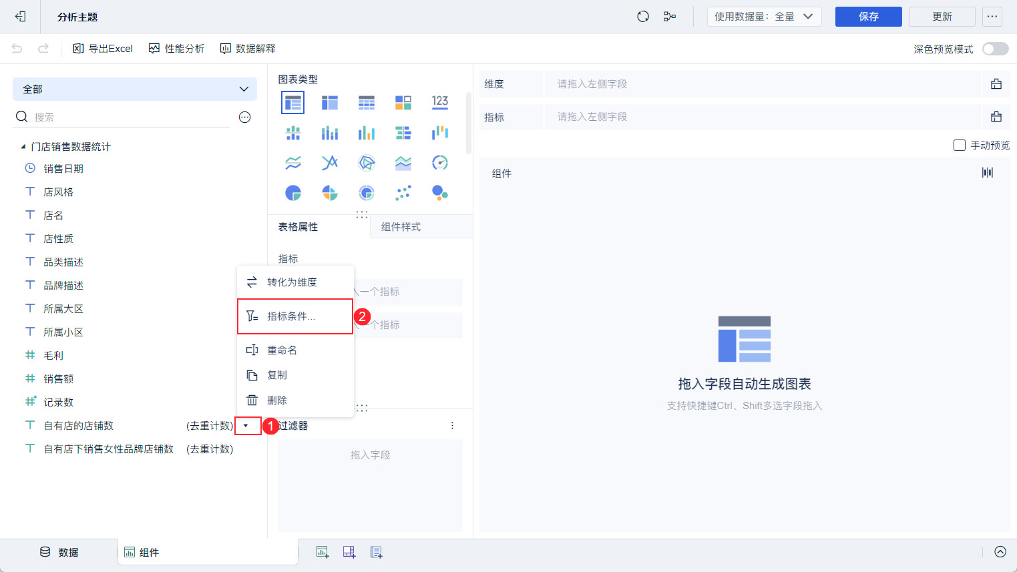Viewport: 1017px width, 572px height.
Task: Click the 更新 button
Action: 942,17
